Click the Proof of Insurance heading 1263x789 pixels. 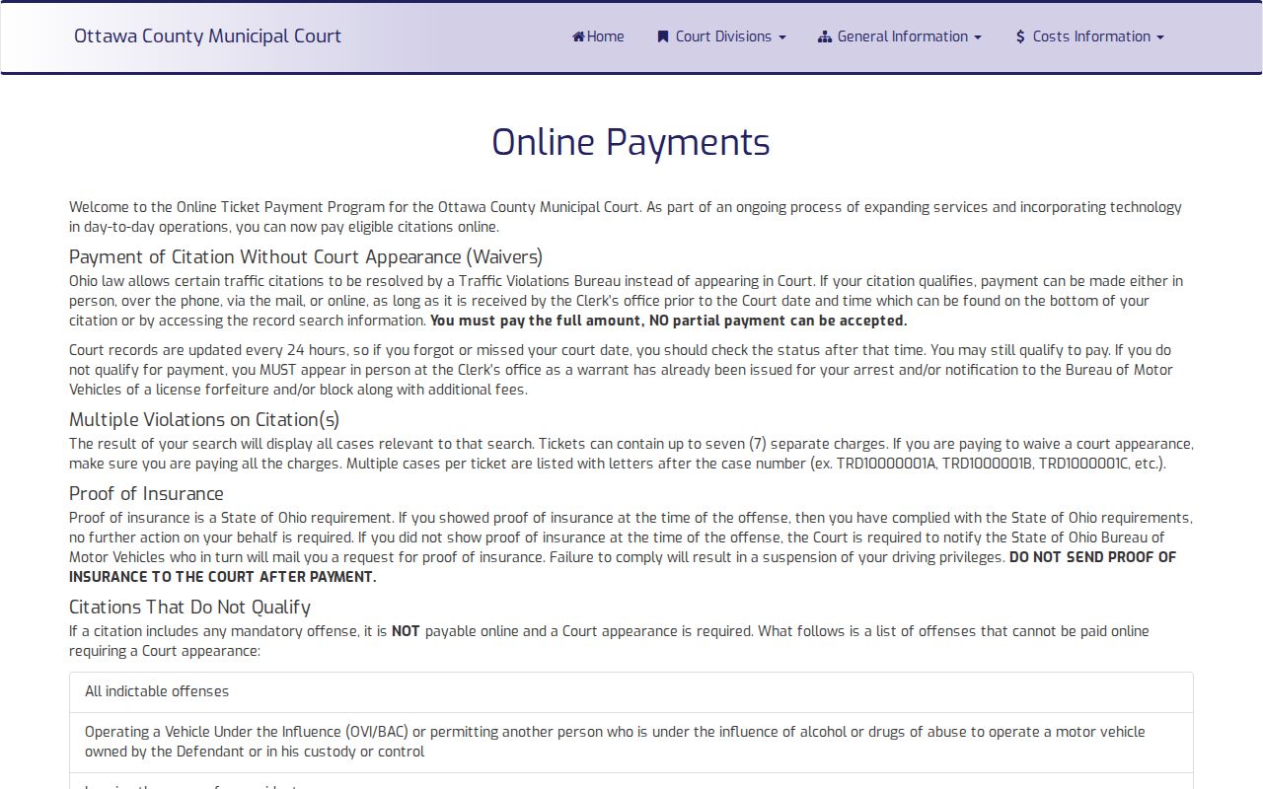[146, 494]
